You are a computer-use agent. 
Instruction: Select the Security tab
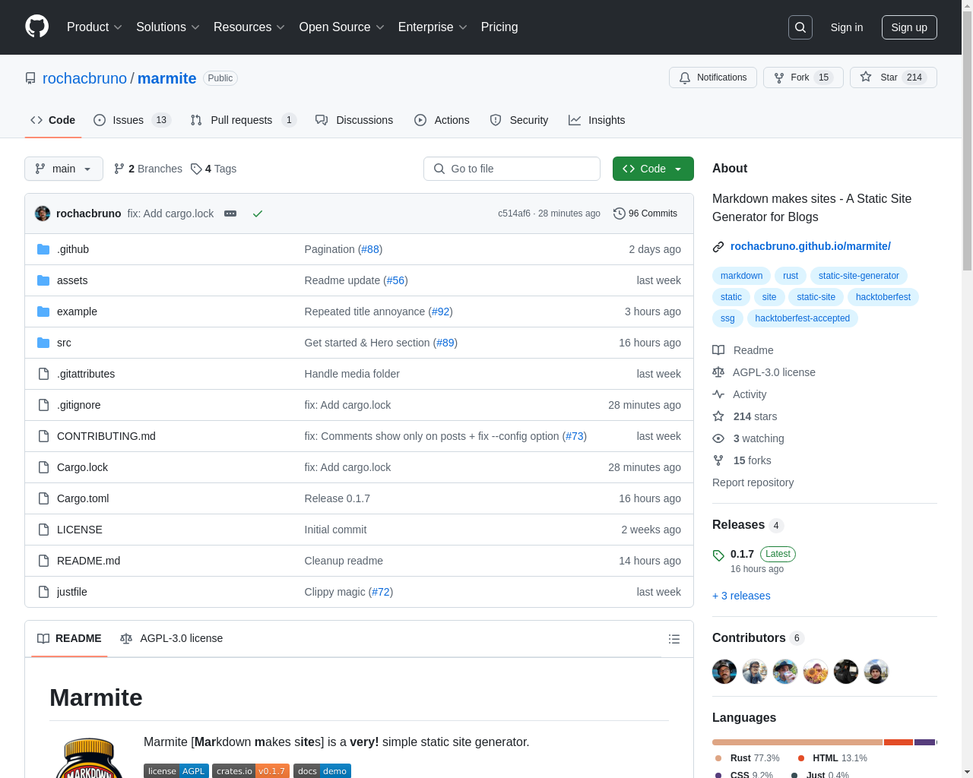click(x=519, y=120)
